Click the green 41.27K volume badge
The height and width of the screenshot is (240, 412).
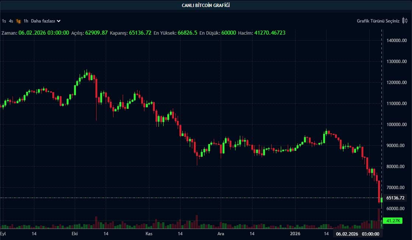pyautogui.click(x=394, y=221)
